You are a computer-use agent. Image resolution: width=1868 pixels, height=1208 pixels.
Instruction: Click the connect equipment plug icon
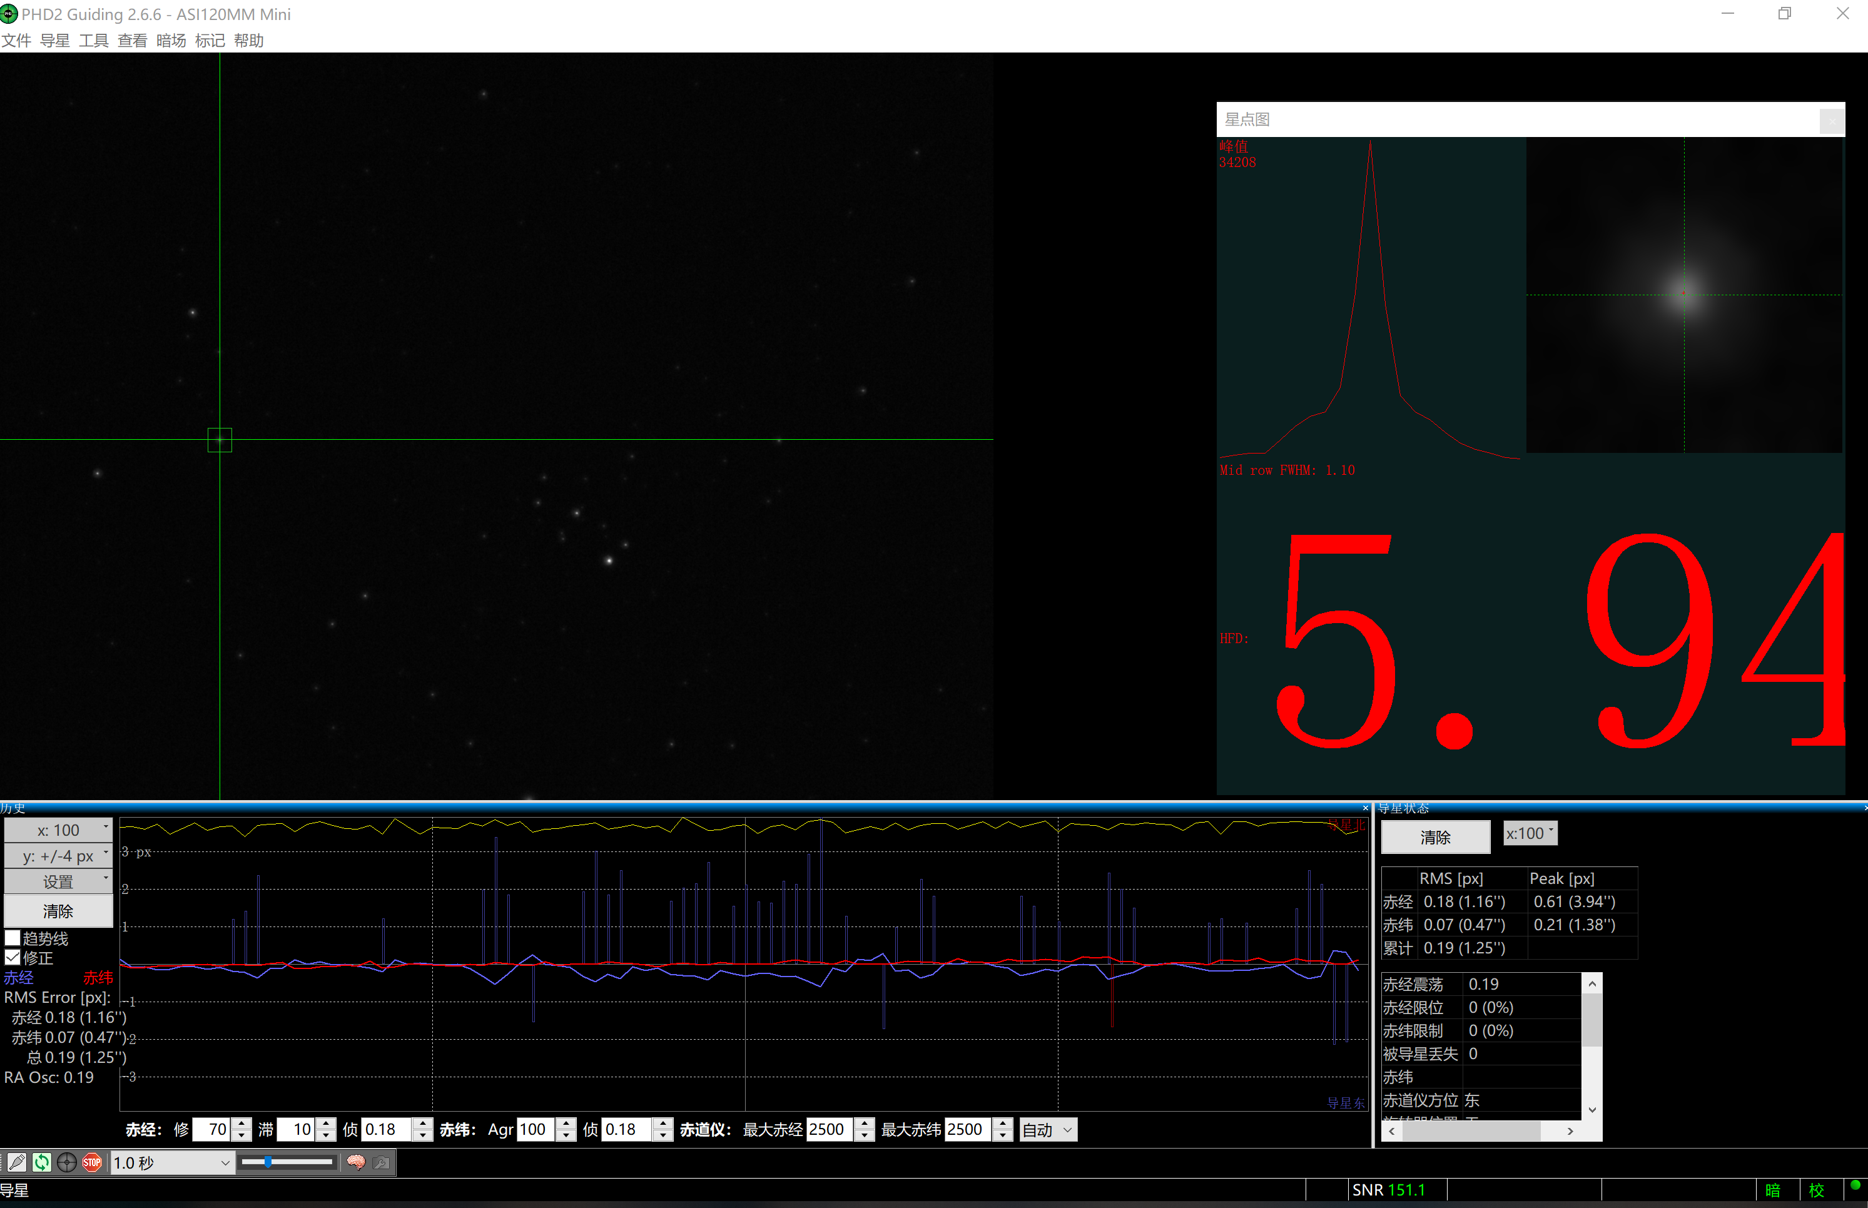(x=18, y=1162)
